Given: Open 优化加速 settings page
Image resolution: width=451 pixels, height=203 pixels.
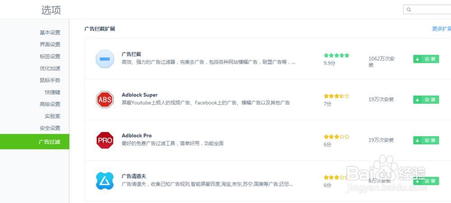Looking at the screenshot, I should 50,69.
